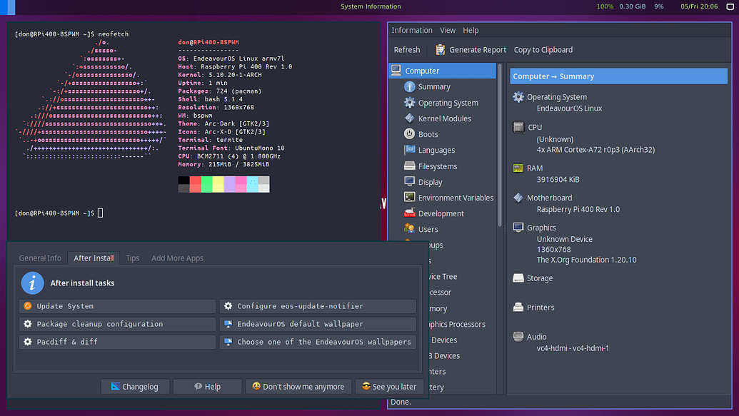Screen dimensions: 739x416
Task: Select the Summary info icon
Action: coord(409,87)
